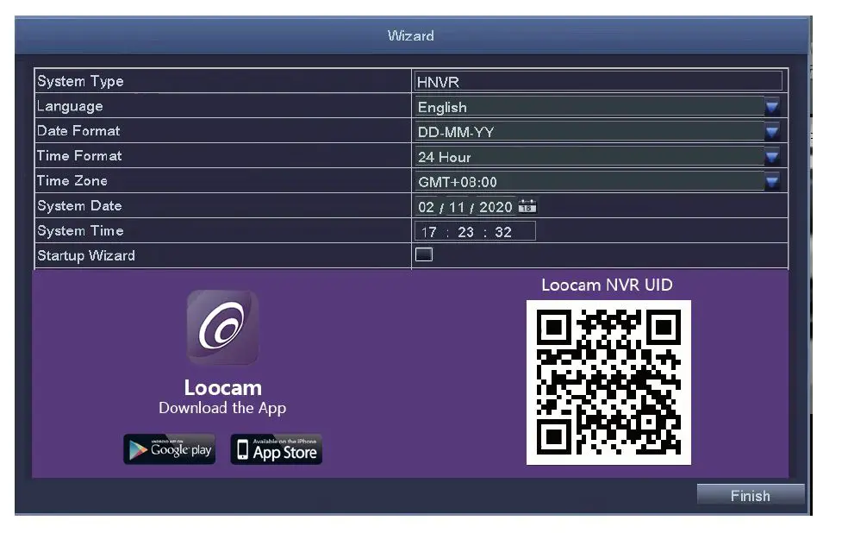This screenshot has height=533, width=848.
Task: Open the App Store download badge
Action: (277, 449)
